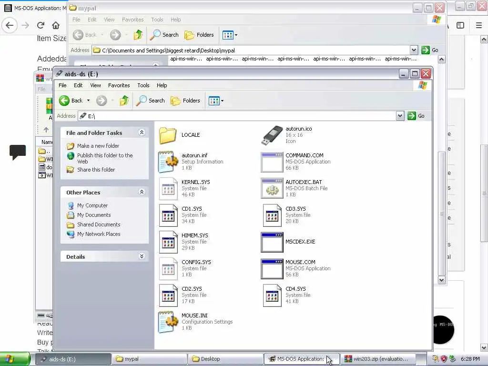Viewport: 488px width, 366px height.
Task: Open My Documents from Other Places
Action: pyautogui.click(x=94, y=215)
